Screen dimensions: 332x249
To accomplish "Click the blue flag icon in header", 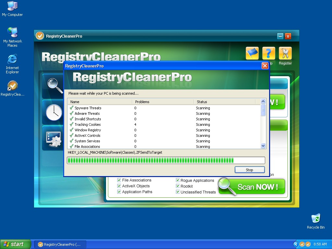I will coord(252,53).
